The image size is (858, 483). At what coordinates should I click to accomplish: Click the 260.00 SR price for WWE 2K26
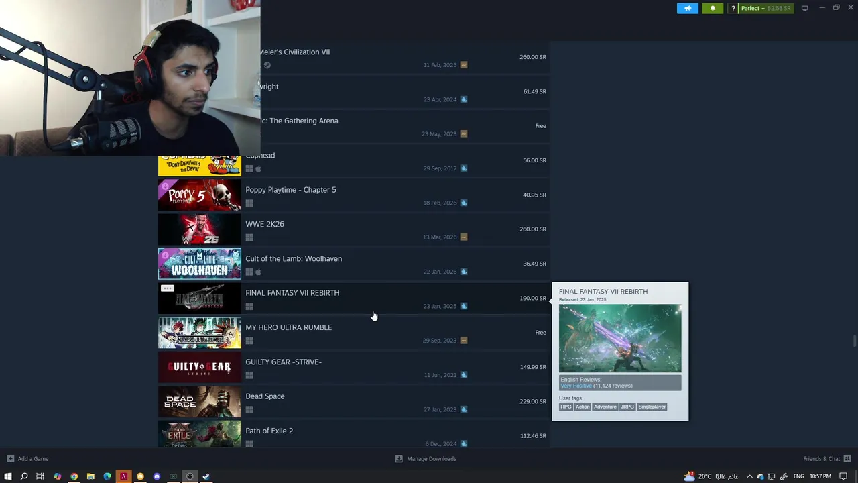coord(533,229)
